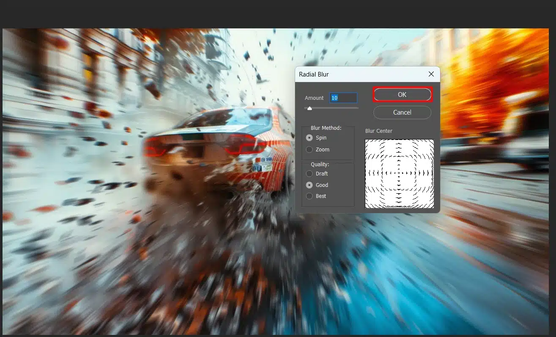This screenshot has width=556, height=337.
Task: Click the Blur Method group label
Action: pyautogui.click(x=326, y=128)
